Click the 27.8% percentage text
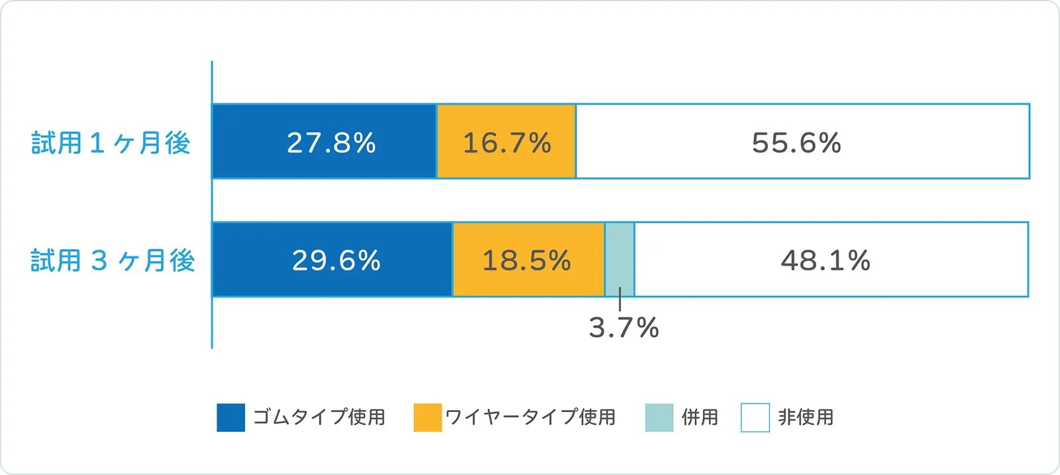This screenshot has width=1060, height=475. (331, 142)
